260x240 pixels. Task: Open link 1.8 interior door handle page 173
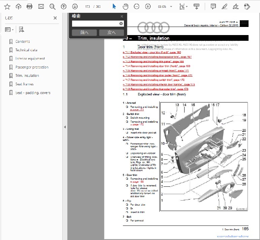[x=159, y=85]
